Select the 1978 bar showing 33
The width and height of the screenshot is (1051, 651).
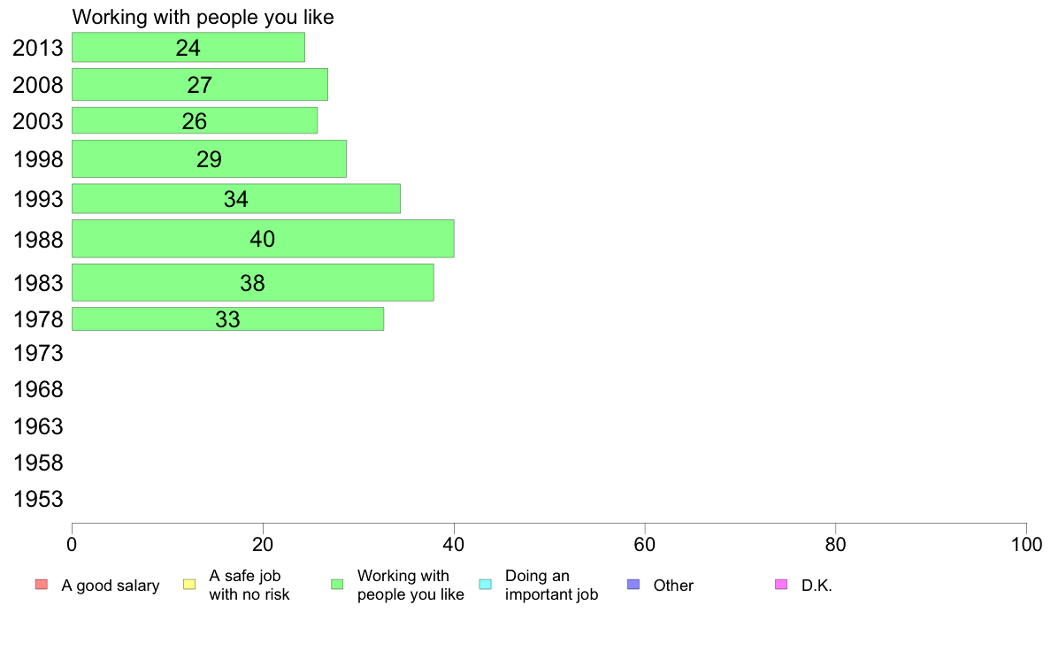(x=228, y=319)
